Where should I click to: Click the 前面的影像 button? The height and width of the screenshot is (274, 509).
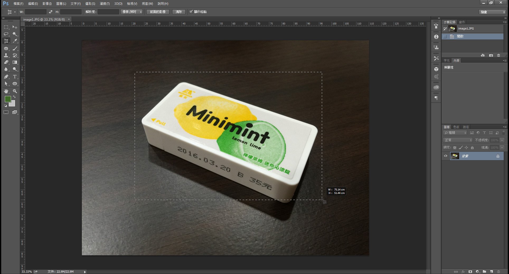tap(158, 12)
